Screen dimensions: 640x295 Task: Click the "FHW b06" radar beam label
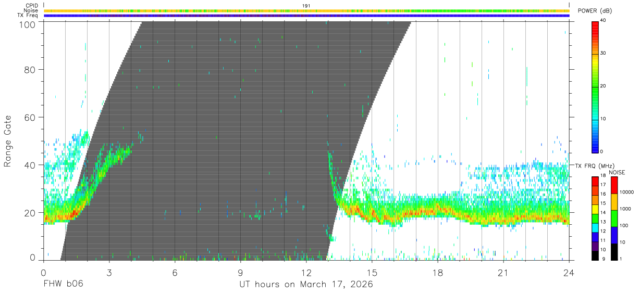63,285
